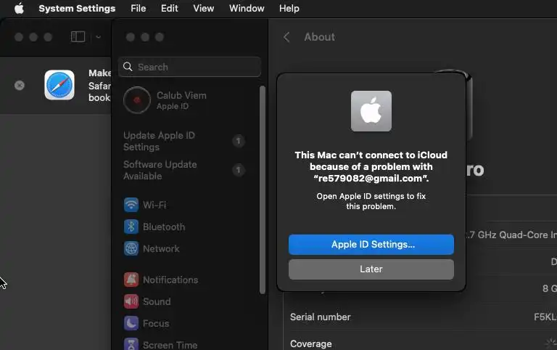Open the Sound speaker icon
The image size is (557, 350).
131,301
